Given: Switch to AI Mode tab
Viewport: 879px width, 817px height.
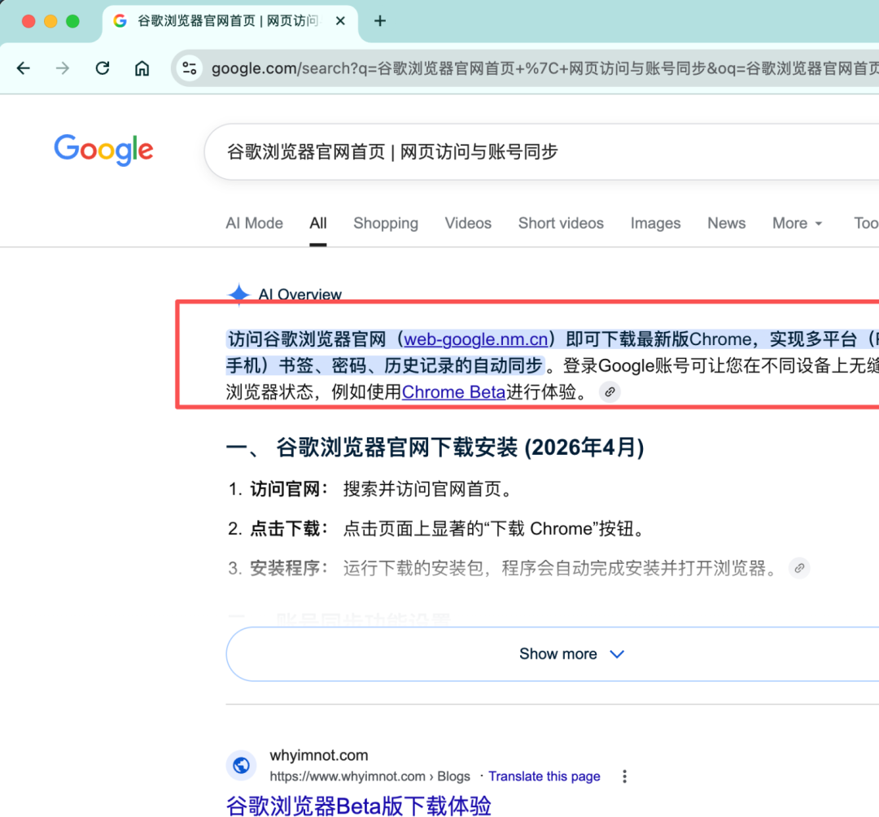Looking at the screenshot, I should (x=255, y=223).
